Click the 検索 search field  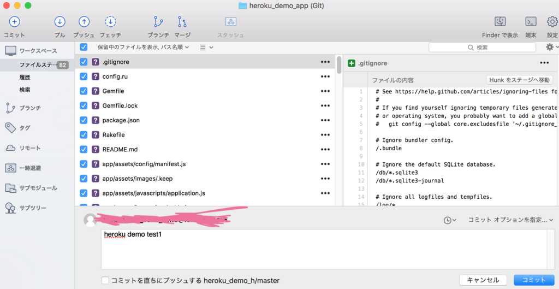click(x=482, y=47)
